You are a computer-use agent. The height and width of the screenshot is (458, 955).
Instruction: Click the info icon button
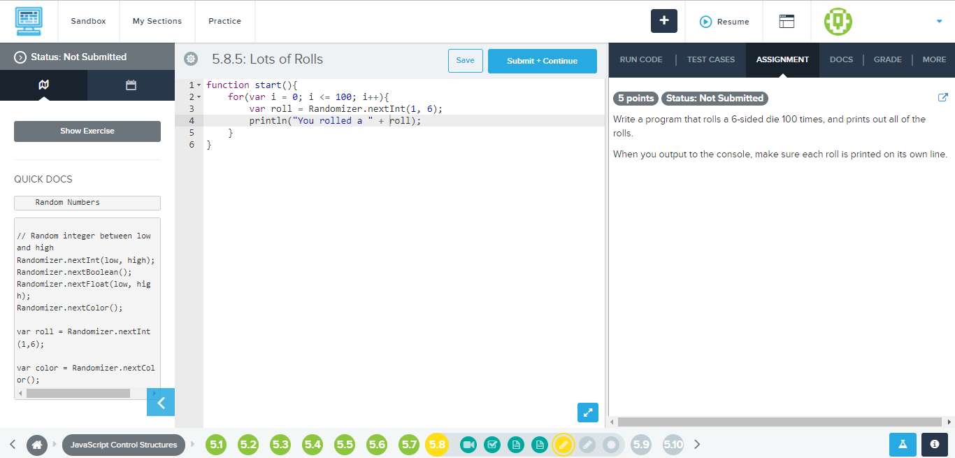point(935,445)
